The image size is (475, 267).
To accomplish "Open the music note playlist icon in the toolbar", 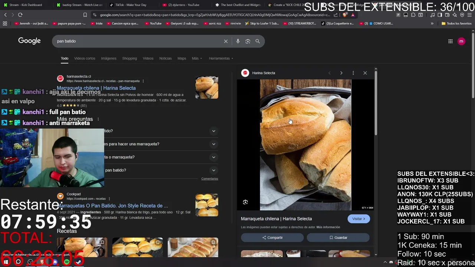I will pos(432,15).
